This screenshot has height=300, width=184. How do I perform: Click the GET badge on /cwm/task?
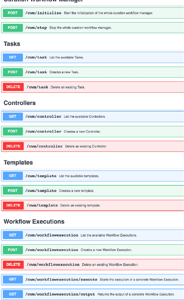point(12,57)
